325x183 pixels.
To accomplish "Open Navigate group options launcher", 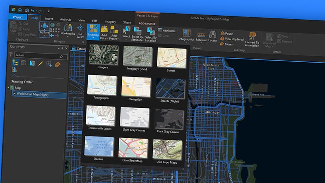I will (83, 43).
